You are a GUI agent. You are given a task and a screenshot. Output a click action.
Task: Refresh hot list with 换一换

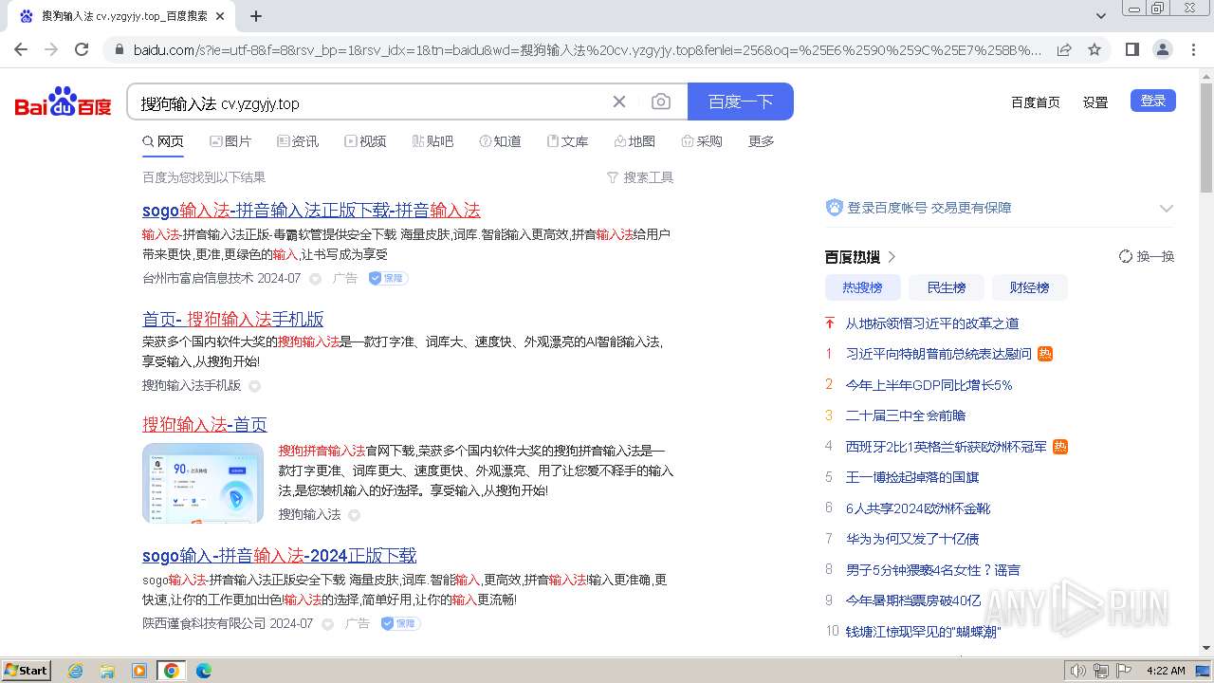pos(1147,256)
